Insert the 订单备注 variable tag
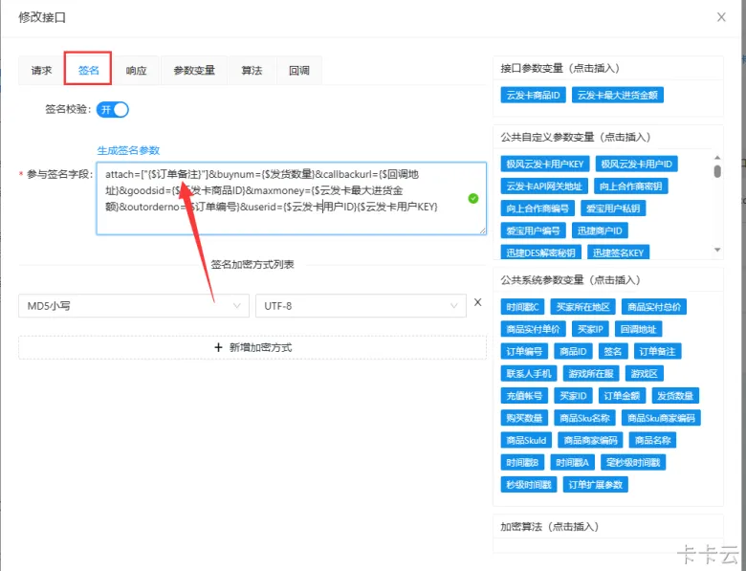746x571 pixels. [x=657, y=351]
